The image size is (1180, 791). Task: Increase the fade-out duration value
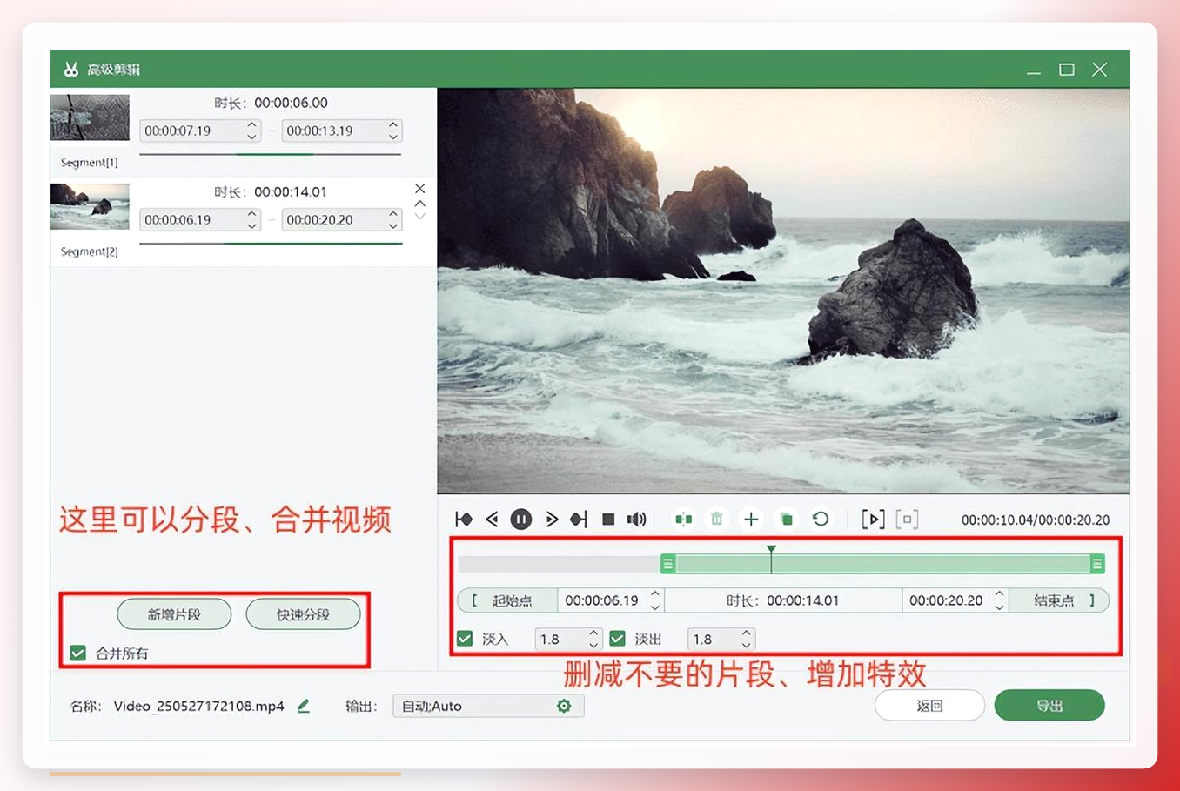[x=746, y=633]
